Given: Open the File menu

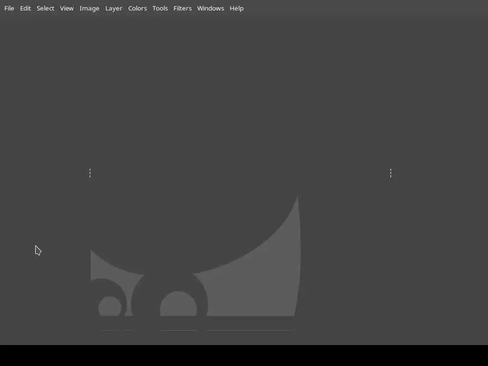Looking at the screenshot, I should pos(9,9).
